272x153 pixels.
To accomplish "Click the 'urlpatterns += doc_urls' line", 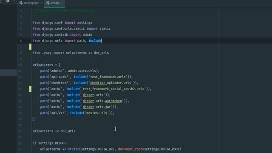I will click(54, 131).
